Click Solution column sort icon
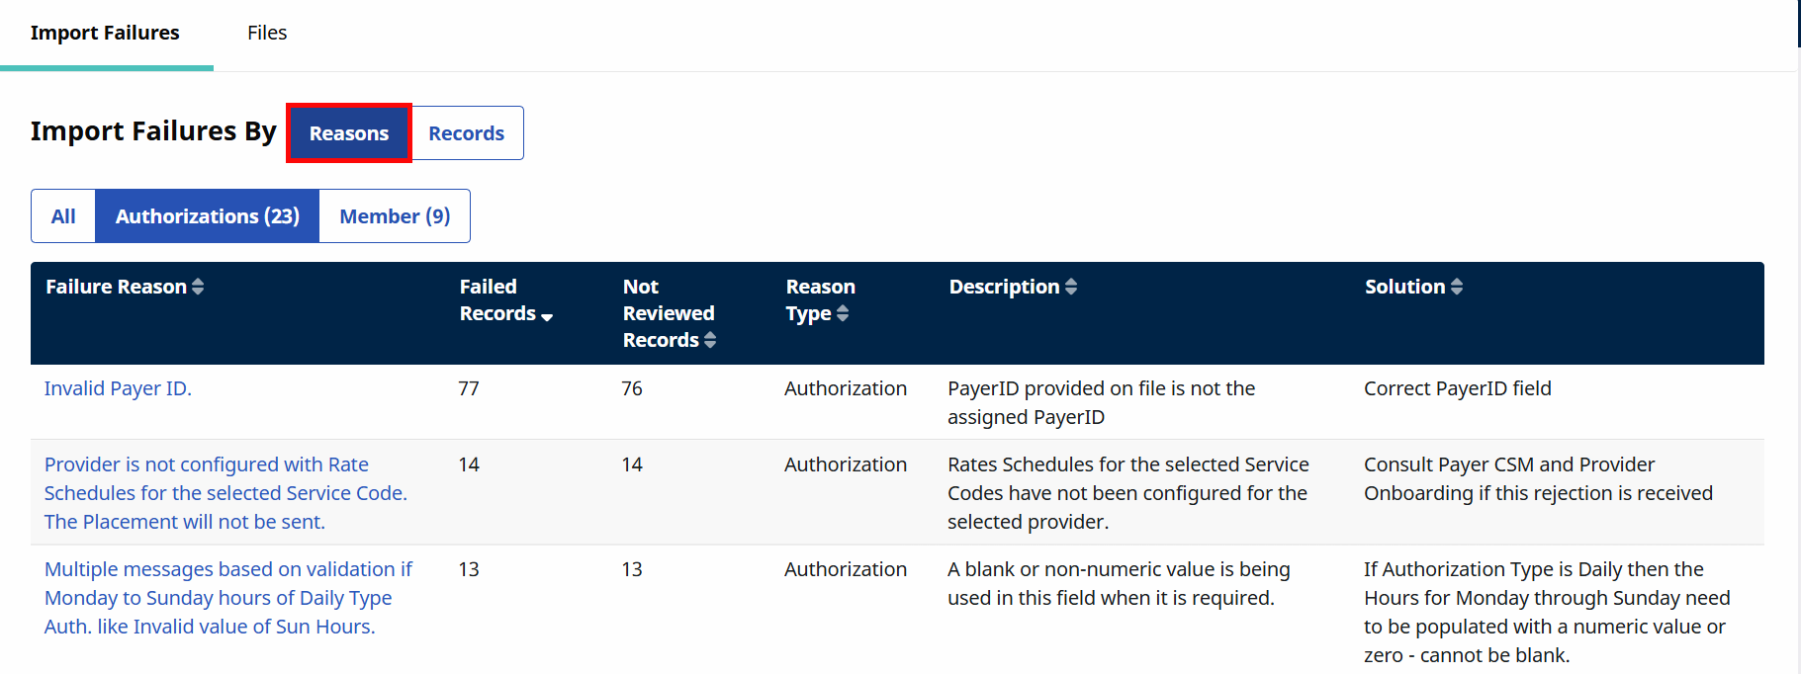The height and width of the screenshot is (674, 1801). point(1456,287)
